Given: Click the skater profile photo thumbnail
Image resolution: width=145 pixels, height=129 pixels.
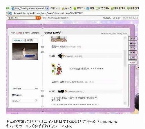Looking at the screenshot, I should point(25,51).
